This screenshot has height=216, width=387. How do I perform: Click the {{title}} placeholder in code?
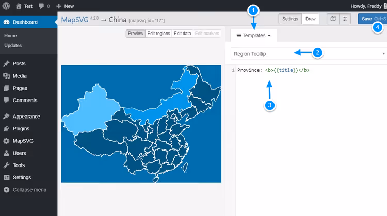click(x=286, y=70)
